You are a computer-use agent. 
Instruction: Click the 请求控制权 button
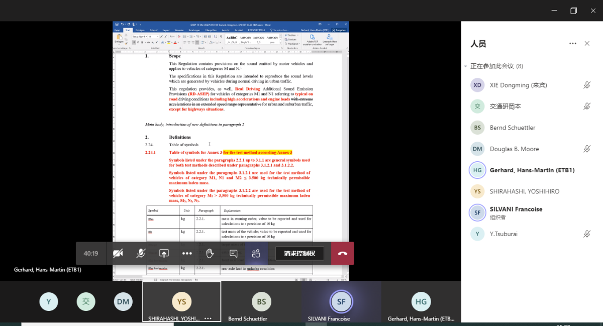[299, 253]
